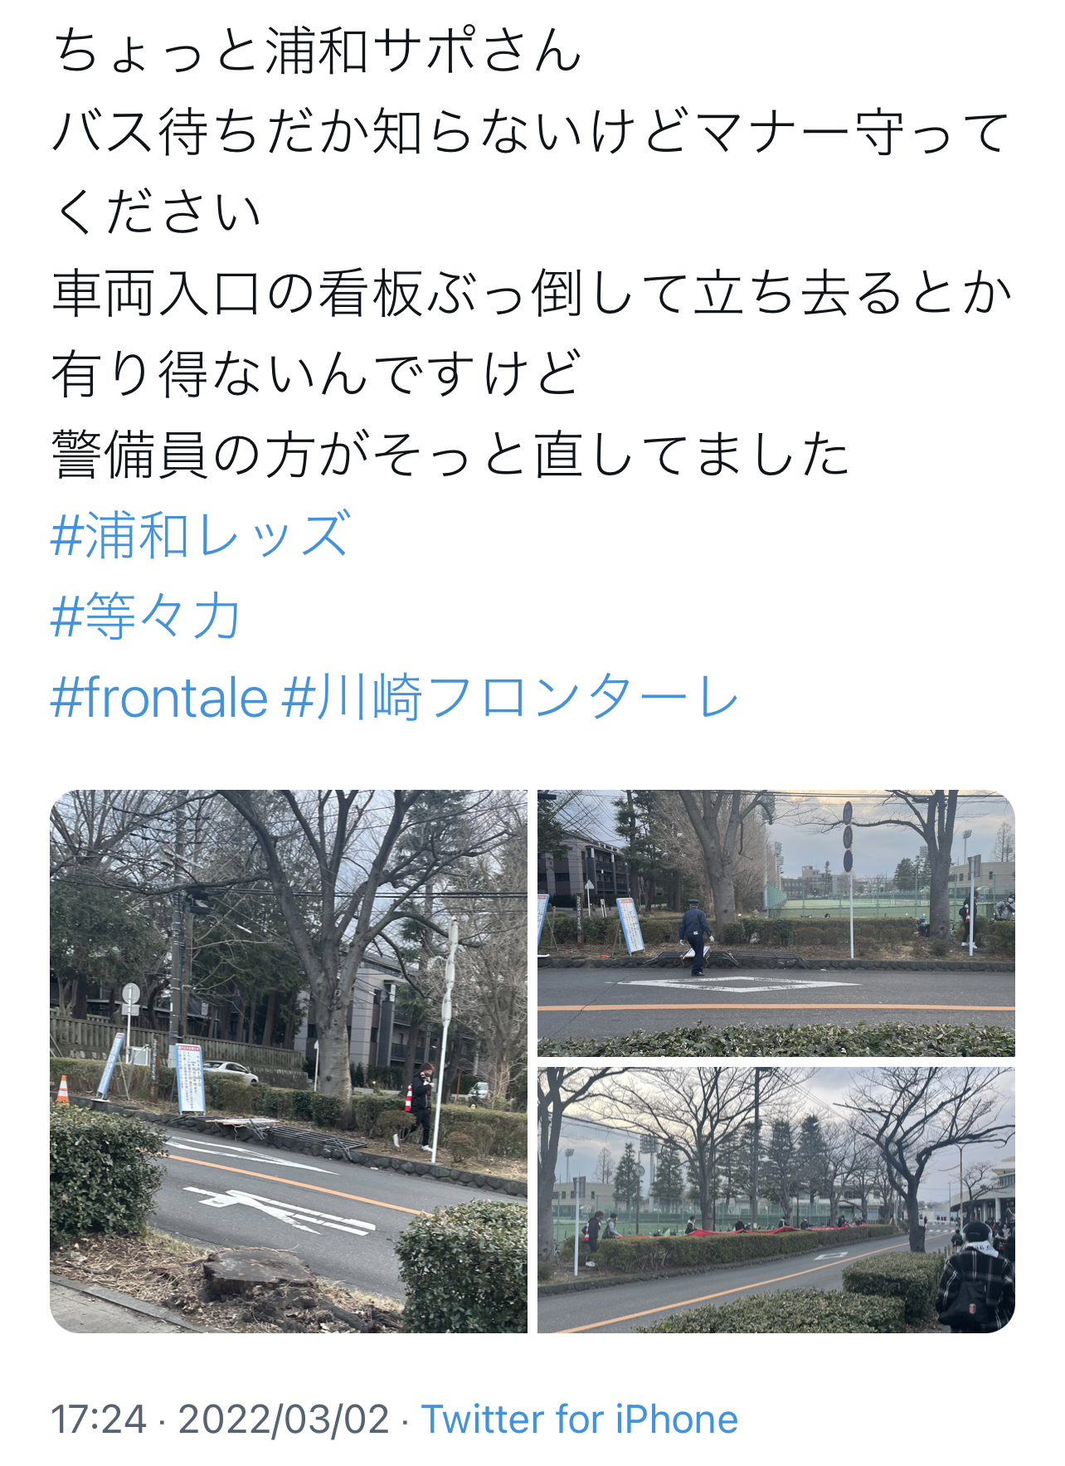Viewport: 1065px width, 1466px height.
Task: Open the #等々力 hashtag
Action: 146,616
